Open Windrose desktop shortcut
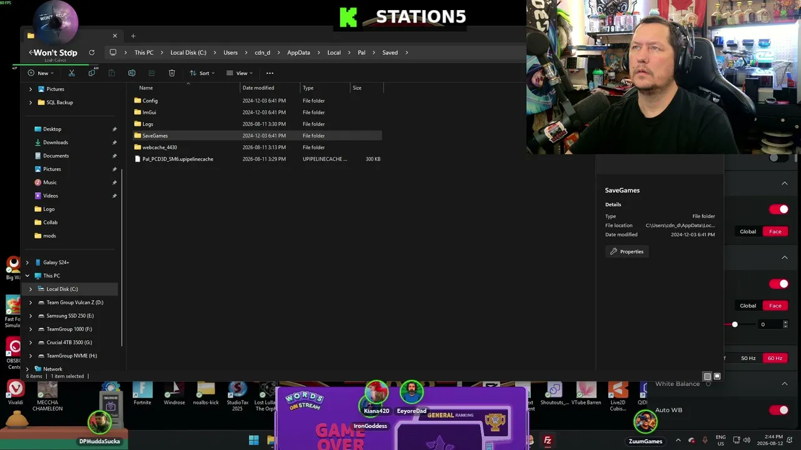This screenshot has width=801, height=450. click(174, 392)
